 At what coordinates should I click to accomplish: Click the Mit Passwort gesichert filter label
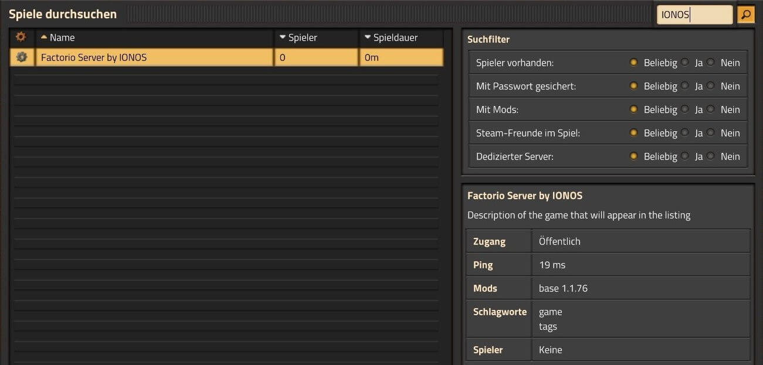pos(526,86)
